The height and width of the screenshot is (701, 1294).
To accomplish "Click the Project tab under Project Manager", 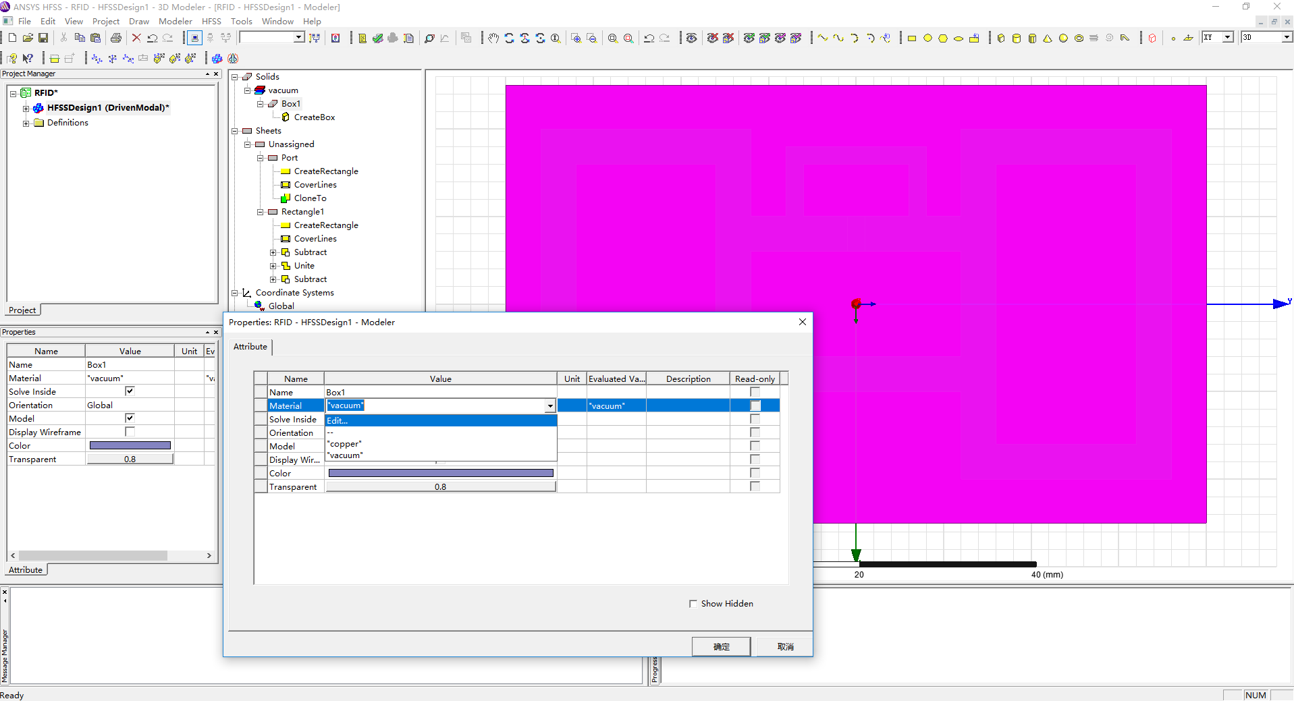I will point(22,310).
